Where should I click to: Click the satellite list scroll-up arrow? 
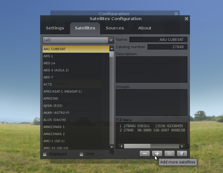[112, 49]
